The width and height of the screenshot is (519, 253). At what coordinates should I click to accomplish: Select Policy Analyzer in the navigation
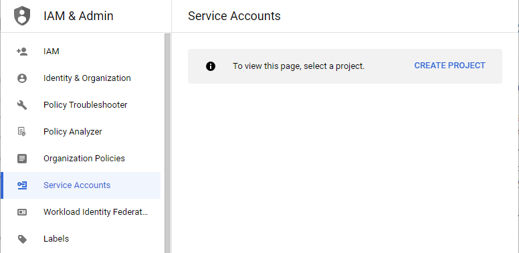(x=81, y=132)
